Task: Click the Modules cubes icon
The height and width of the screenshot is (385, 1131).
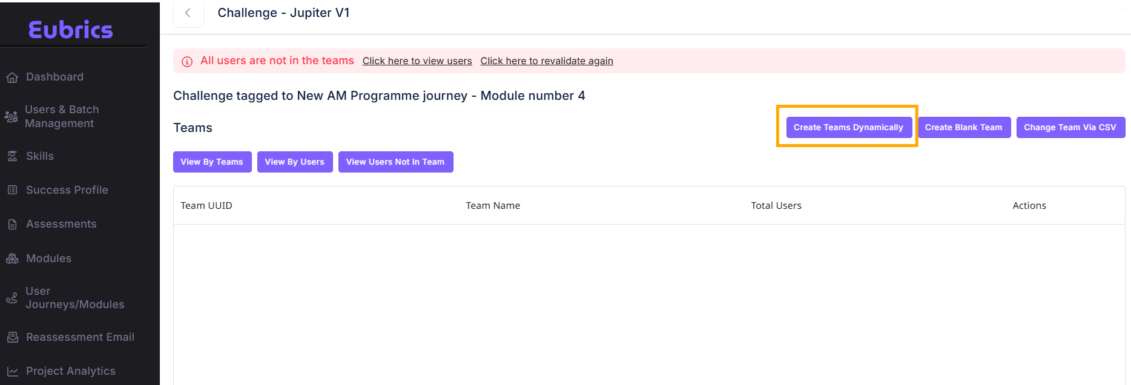Action: (12, 258)
